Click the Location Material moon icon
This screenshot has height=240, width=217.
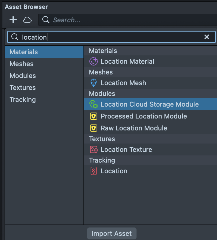[x=94, y=62]
